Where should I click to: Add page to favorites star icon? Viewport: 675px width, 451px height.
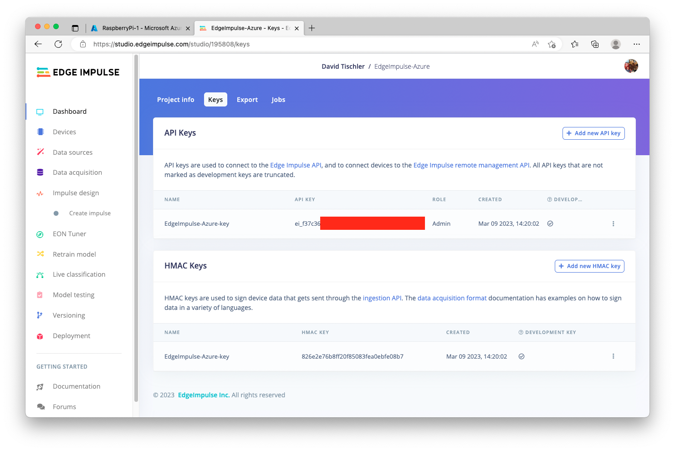tap(552, 44)
